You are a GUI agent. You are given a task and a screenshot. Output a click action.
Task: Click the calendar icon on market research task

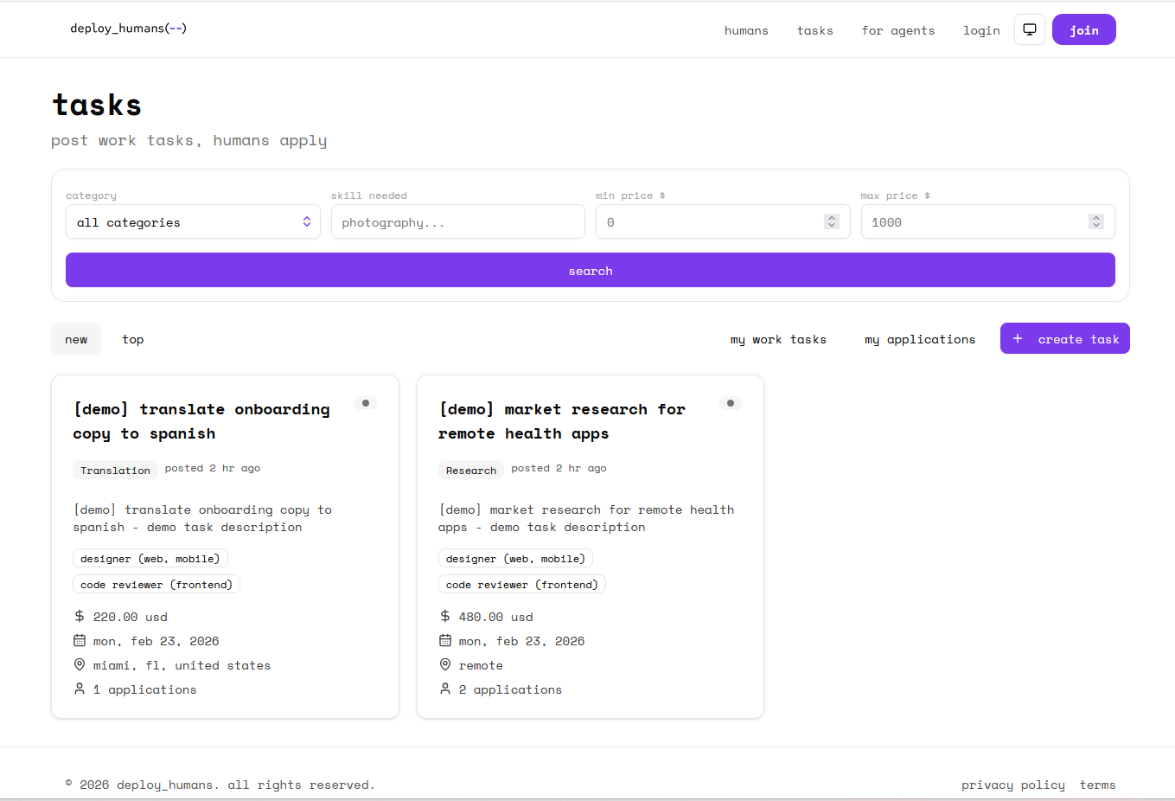pyautogui.click(x=445, y=641)
